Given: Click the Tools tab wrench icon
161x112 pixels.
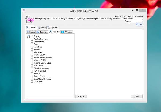Looking at the screenshot, I should pyautogui.click(x=39, y=28).
